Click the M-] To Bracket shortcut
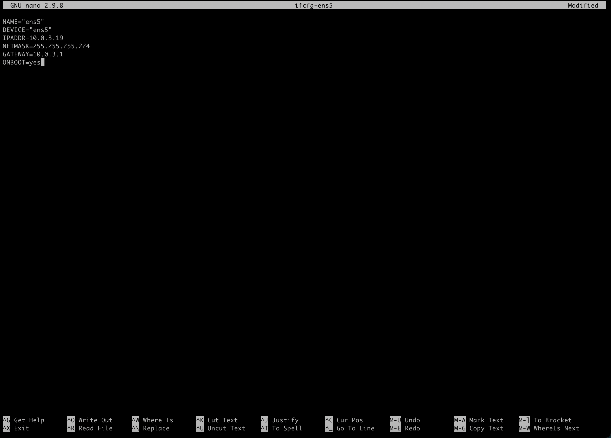The width and height of the screenshot is (611, 438). (545, 420)
